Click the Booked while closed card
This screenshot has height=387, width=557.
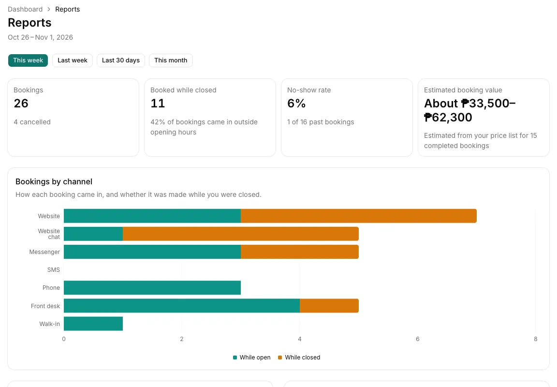point(210,118)
